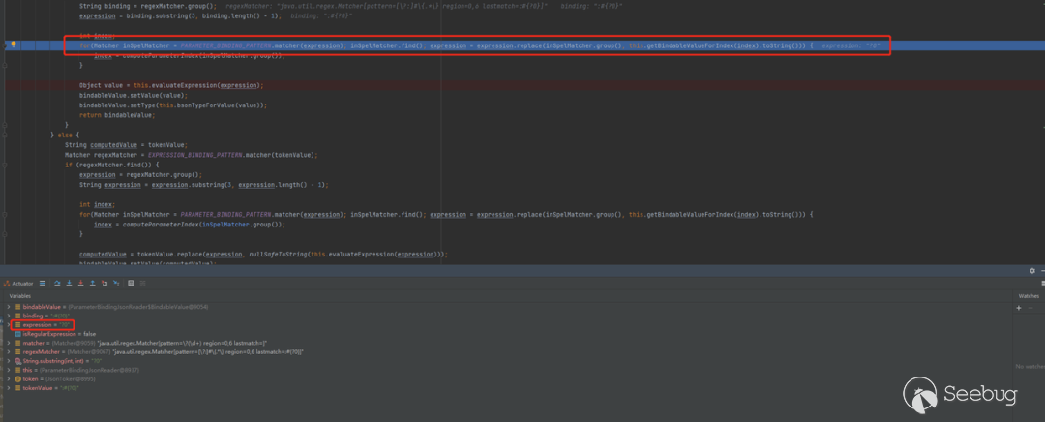Expand the bindableValue variable node
This screenshot has width=1045, height=422.
pyautogui.click(x=9, y=307)
